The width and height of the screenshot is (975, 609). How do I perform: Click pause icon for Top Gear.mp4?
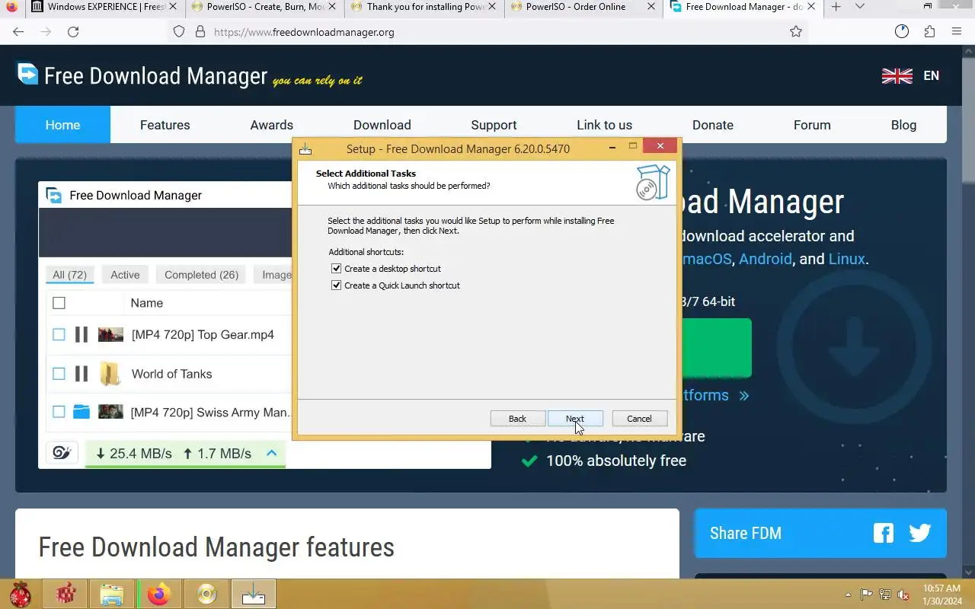[x=82, y=334]
